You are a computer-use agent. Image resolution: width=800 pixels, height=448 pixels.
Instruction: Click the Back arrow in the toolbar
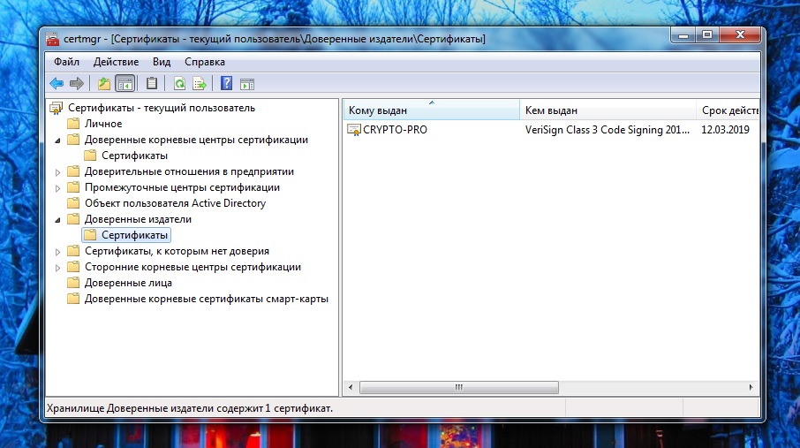click(57, 84)
